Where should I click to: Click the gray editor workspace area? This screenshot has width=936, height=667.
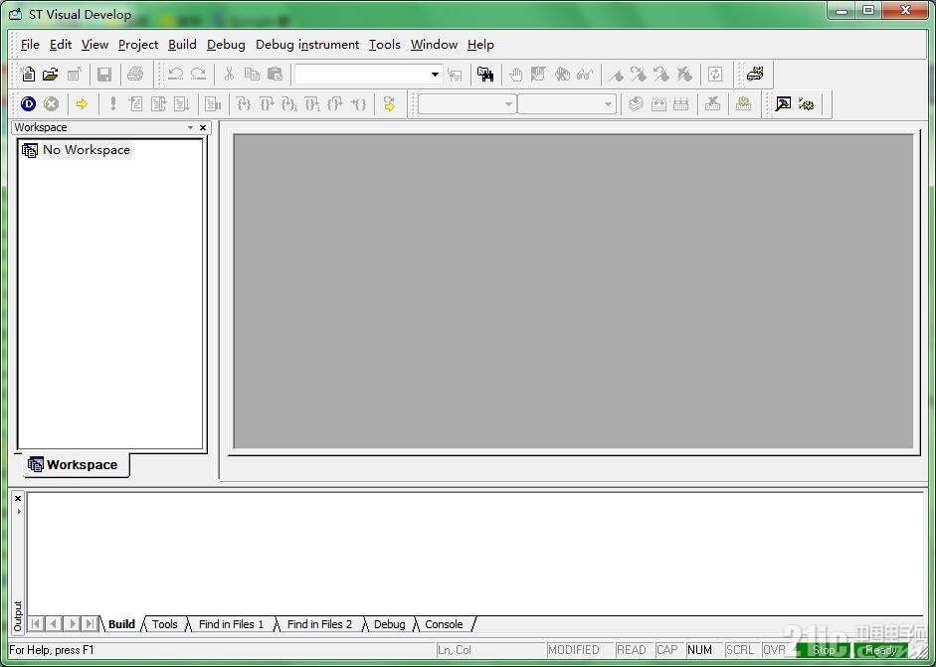coord(573,291)
